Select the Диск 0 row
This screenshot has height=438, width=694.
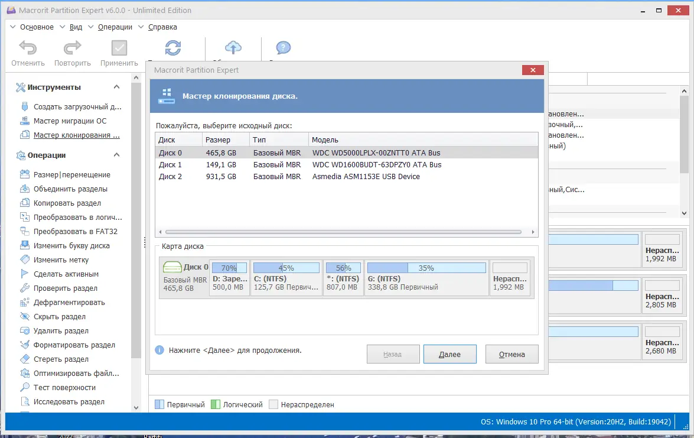tap(347, 153)
